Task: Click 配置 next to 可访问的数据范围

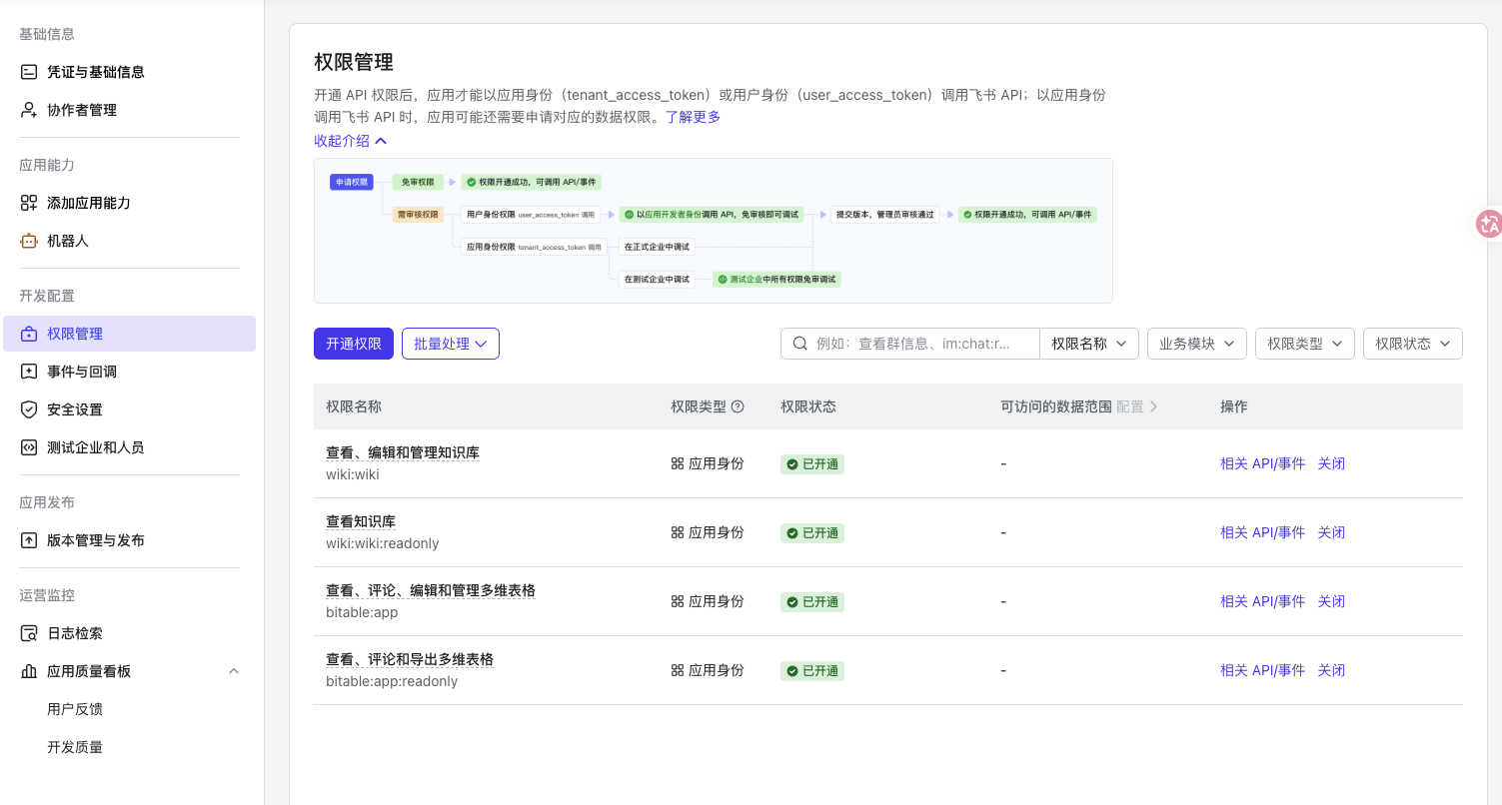Action: coord(1137,406)
